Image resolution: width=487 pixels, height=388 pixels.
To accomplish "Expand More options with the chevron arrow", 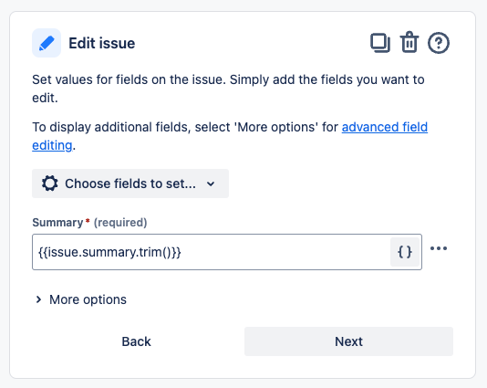I will point(38,299).
